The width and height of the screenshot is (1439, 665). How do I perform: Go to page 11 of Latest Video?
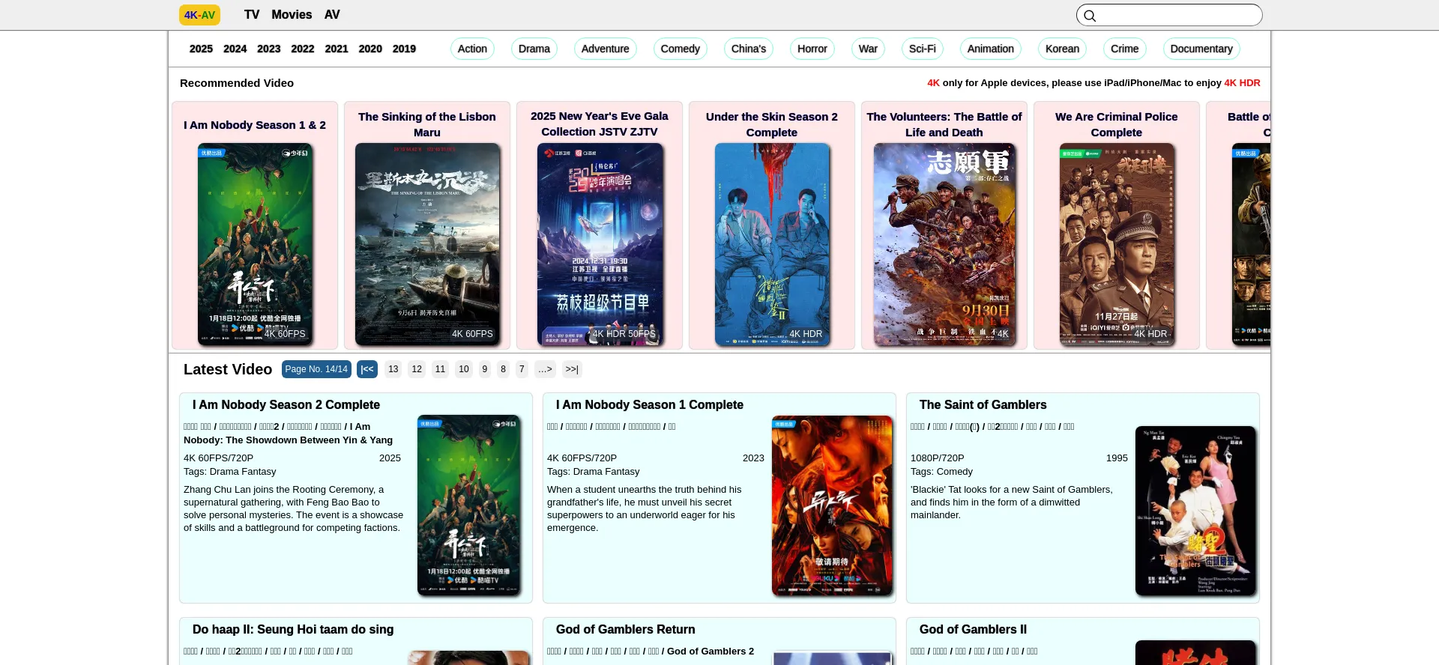pos(440,369)
